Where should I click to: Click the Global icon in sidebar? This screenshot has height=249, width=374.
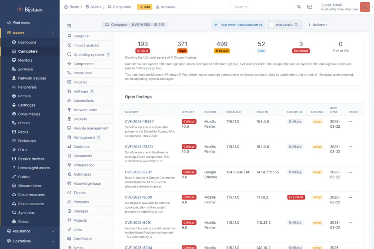[14, 221]
